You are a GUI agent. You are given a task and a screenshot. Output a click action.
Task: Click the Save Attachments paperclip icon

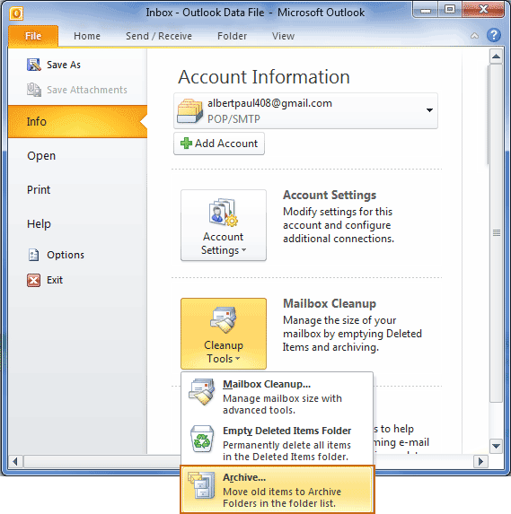pos(34,90)
